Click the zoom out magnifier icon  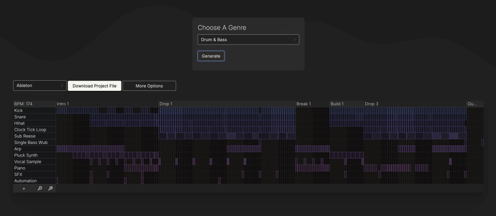tap(40, 188)
